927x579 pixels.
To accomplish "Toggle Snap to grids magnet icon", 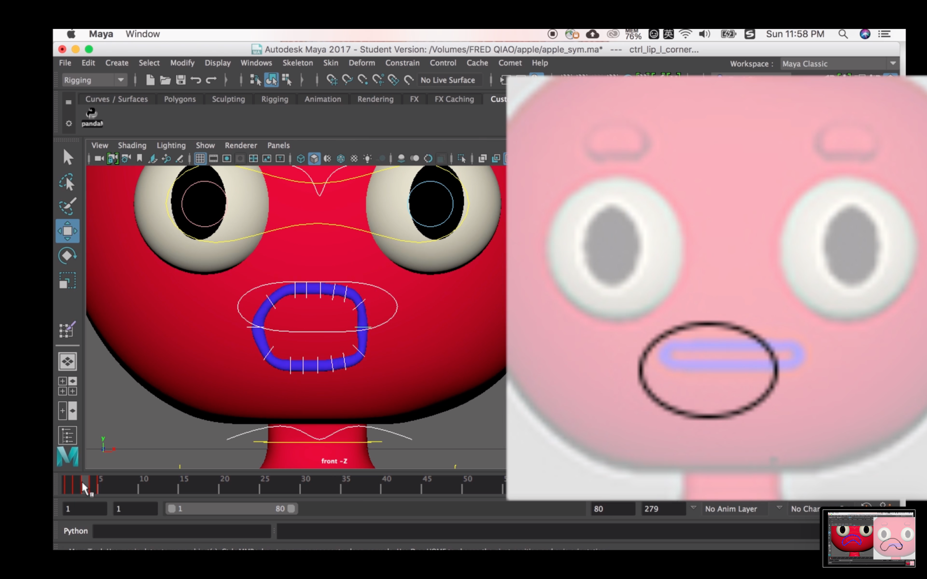I will point(332,80).
